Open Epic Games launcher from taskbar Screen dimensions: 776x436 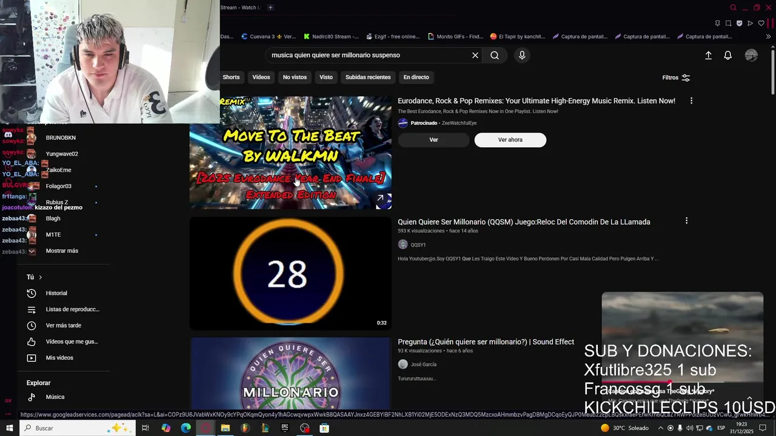point(284,428)
